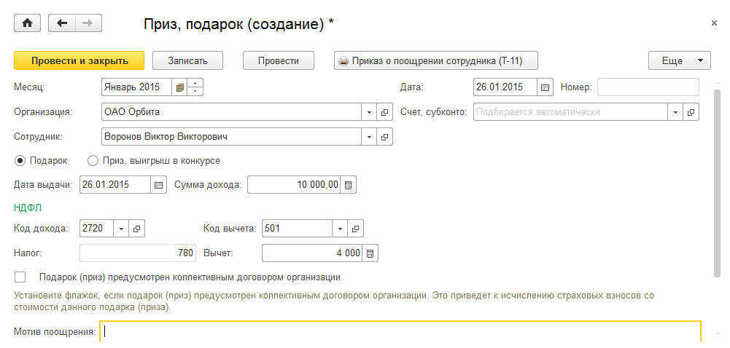Expand the Код вычета dropdown
Image resolution: width=730 pixels, height=348 pixels.
coord(341,229)
